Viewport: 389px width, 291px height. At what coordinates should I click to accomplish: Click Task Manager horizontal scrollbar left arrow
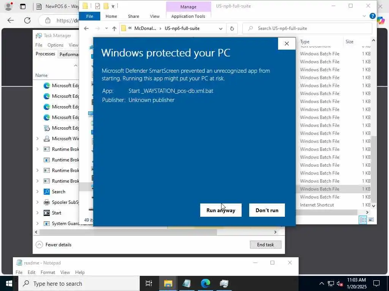click(36, 232)
